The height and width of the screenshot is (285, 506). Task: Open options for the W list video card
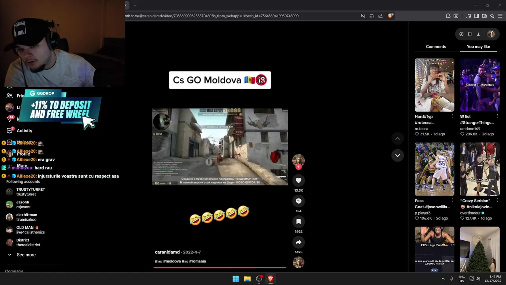point(497,116)
